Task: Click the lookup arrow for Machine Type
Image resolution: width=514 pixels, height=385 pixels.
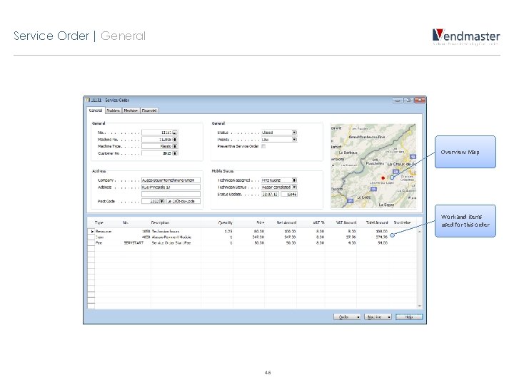Action: click(175, 146)
